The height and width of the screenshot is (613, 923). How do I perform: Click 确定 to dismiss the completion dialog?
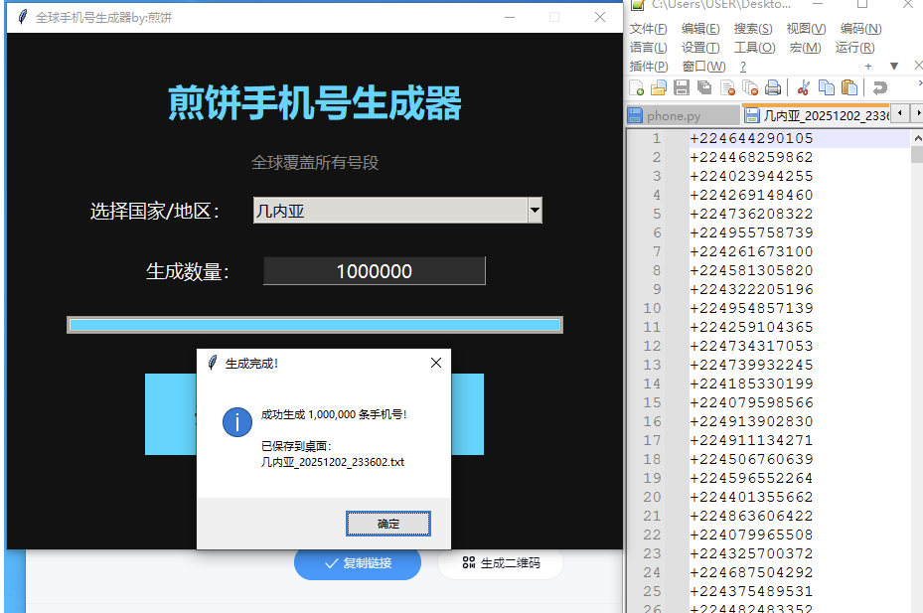point(387,524)
